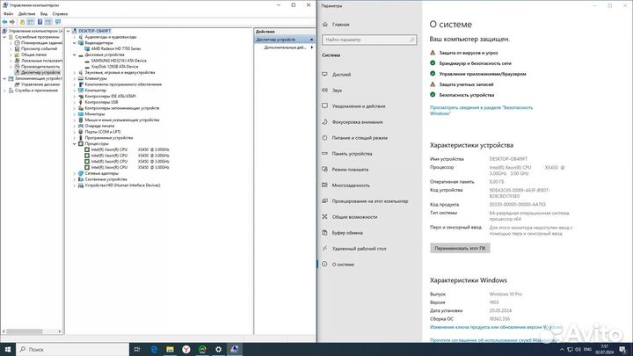
Task: Collapse the Видеоадаптеры node
Action: point(75,41)
